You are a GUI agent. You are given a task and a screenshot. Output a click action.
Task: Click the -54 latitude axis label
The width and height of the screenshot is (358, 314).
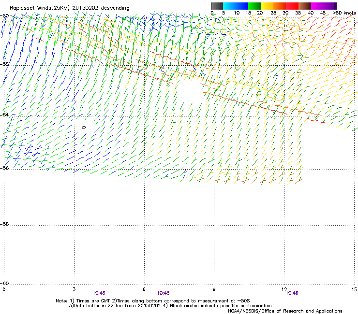click(4, 114)
